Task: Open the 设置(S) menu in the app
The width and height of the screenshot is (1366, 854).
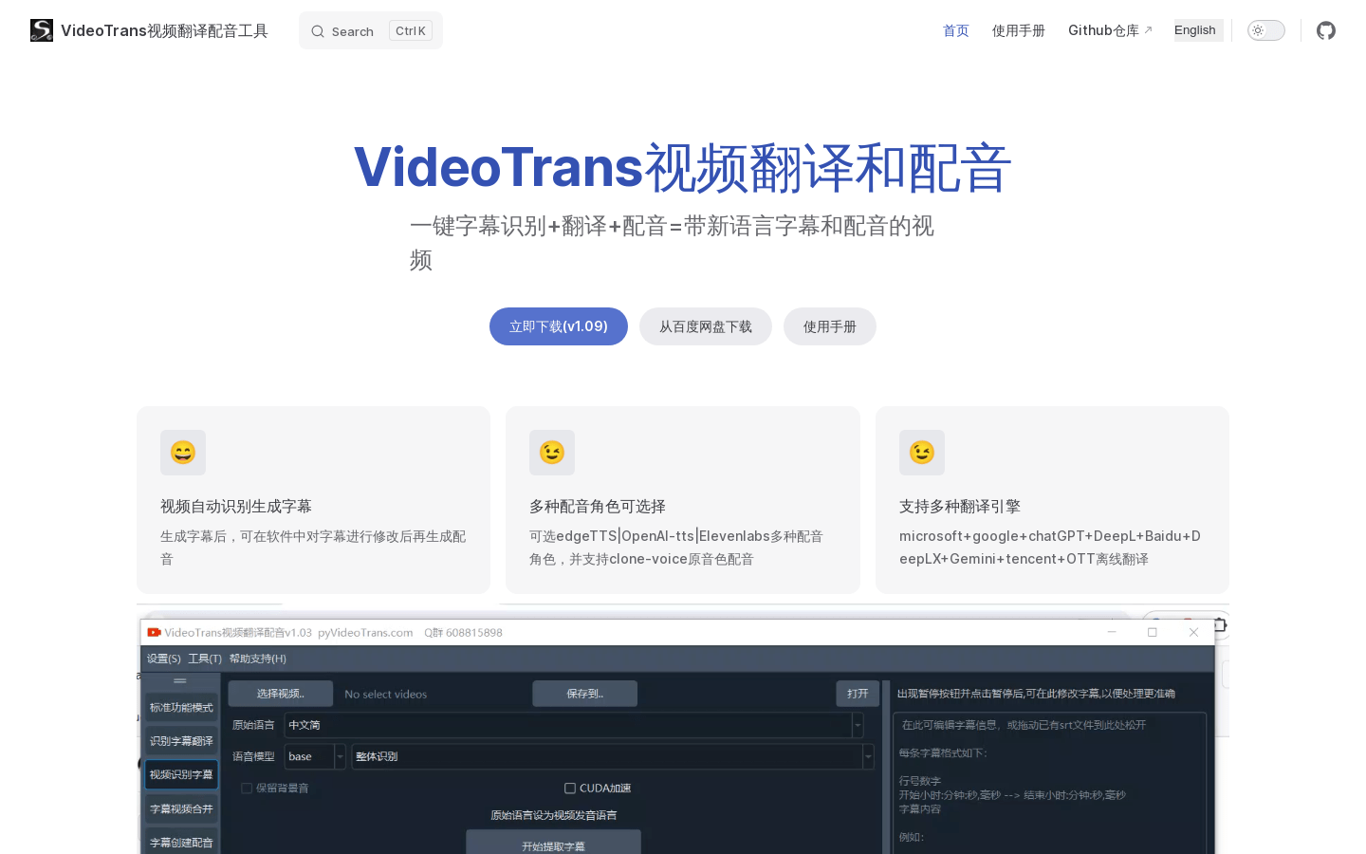Action: (x=163, y=659)
